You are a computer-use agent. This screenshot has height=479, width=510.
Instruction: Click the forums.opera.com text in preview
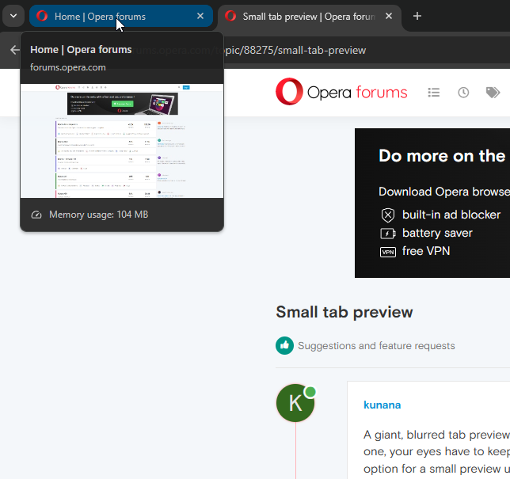pyautogui.click(x=68, y=67)
